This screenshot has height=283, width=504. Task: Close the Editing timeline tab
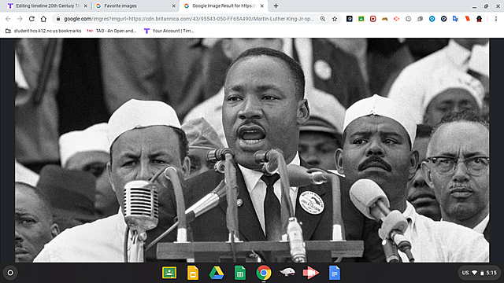[x=86, y=6]
